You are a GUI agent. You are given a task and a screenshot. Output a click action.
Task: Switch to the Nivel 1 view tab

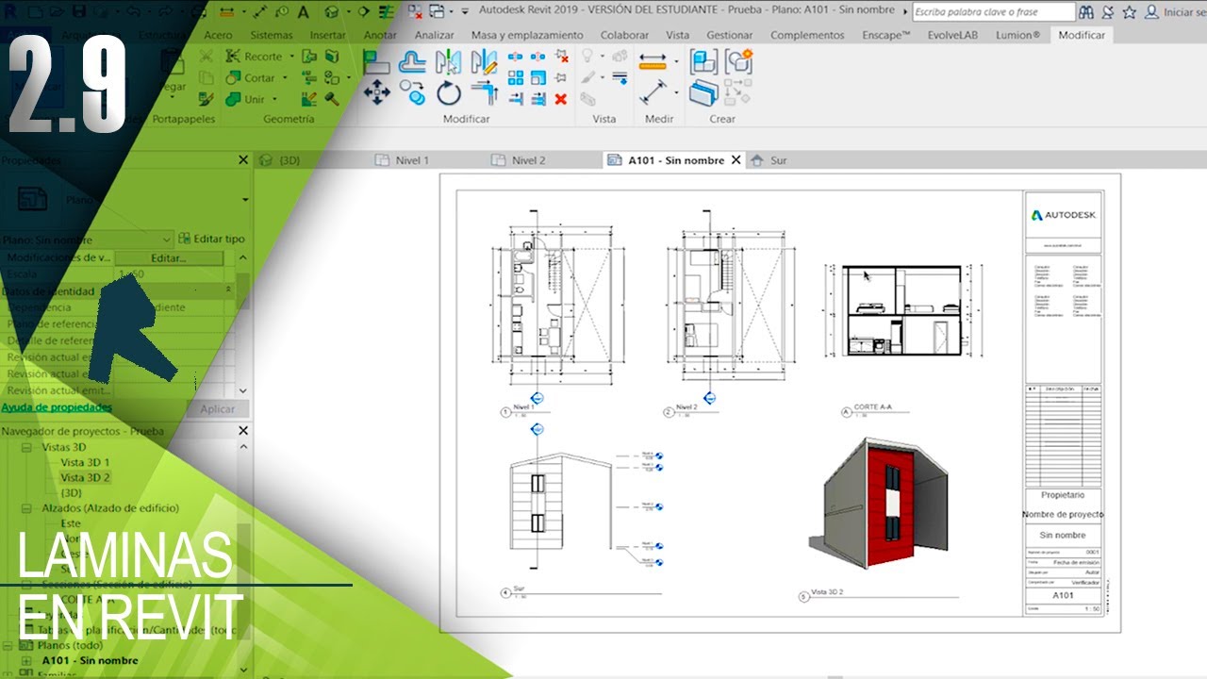click(x=411, y=160)
